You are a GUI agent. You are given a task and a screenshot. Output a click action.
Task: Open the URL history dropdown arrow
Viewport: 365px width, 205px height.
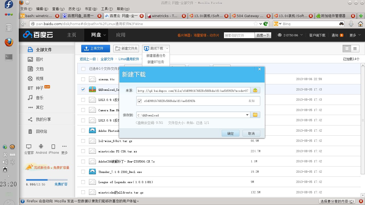pos(261,24)
